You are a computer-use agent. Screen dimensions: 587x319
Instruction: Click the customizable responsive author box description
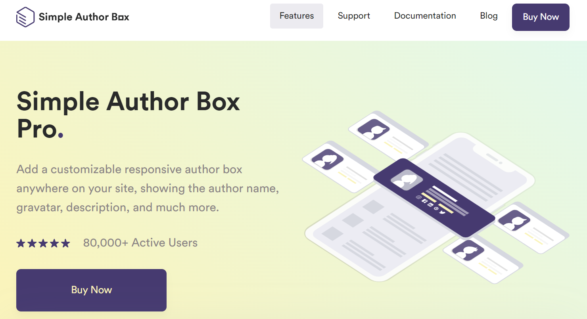click(148, 188)
